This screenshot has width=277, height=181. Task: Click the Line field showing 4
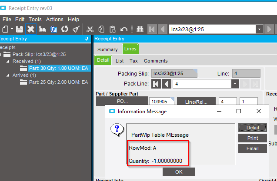(246, 73)
